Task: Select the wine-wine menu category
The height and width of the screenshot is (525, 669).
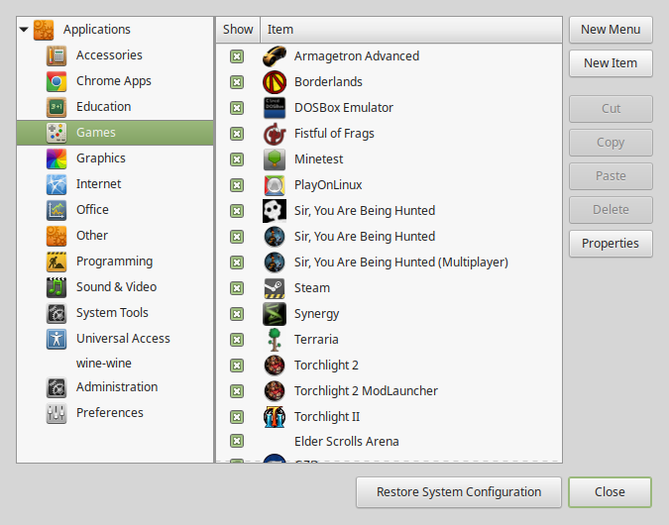Action: 104,363
